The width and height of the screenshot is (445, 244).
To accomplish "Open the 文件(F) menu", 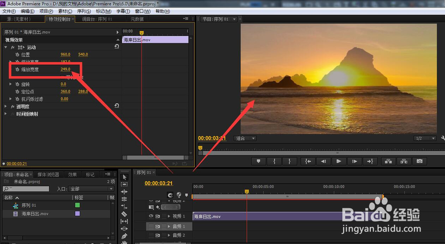I will tap(9, 11).
